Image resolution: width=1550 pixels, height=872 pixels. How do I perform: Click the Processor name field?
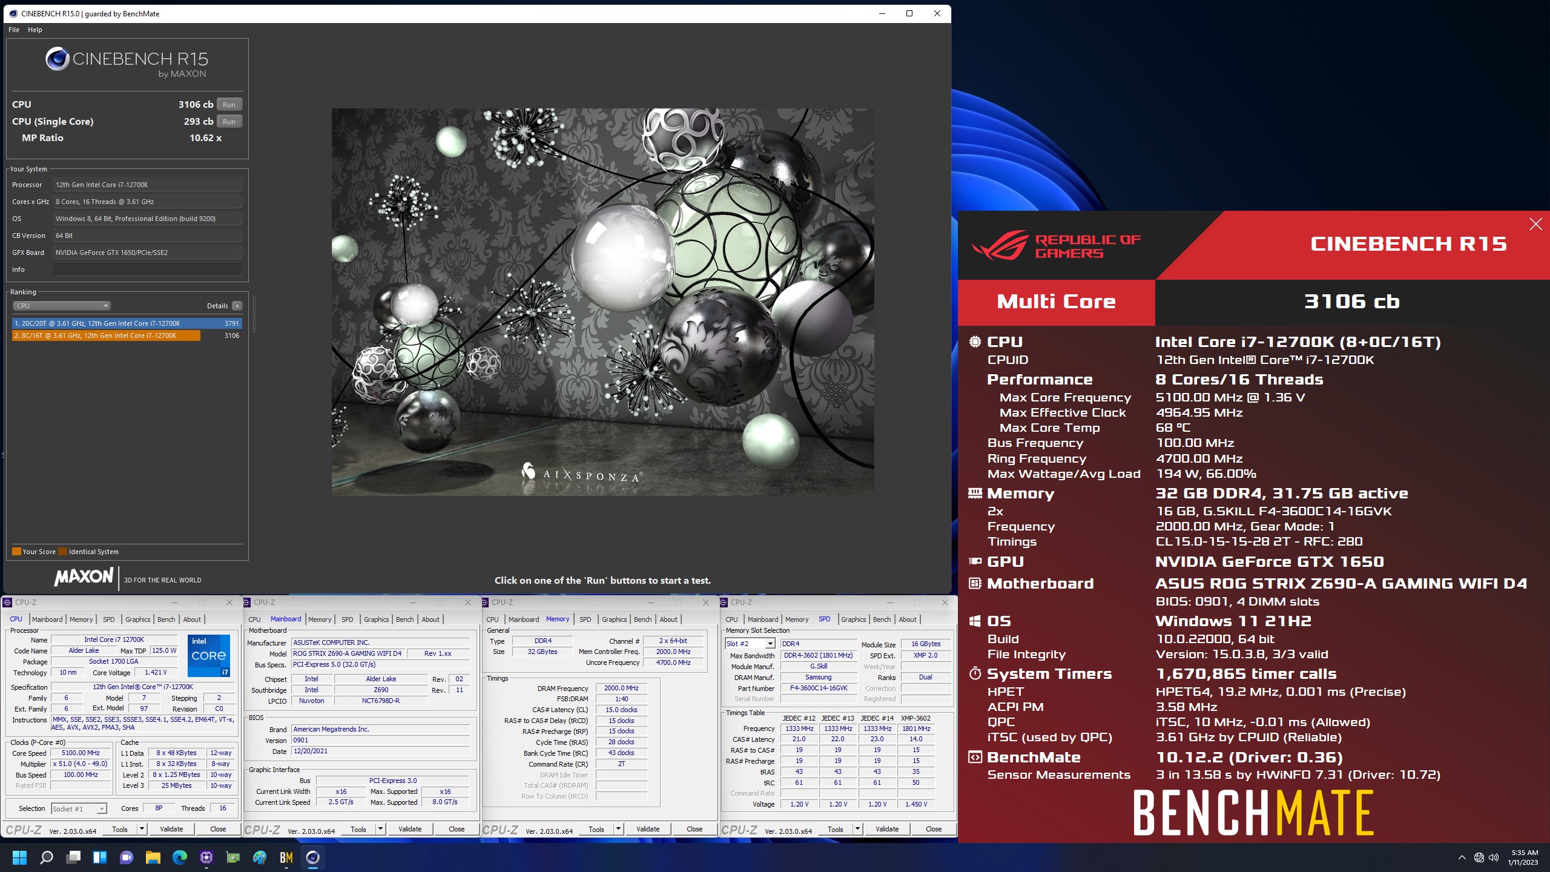[x=147, y=185]
